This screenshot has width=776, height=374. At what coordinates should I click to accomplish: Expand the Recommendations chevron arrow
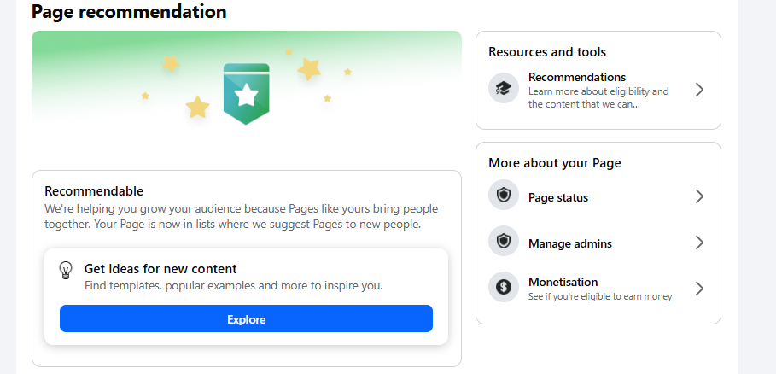[x=699, y=90]
